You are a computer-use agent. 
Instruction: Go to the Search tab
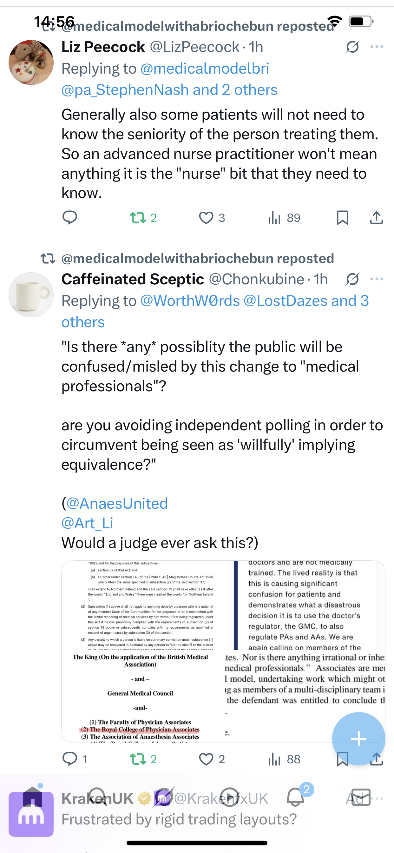pyautogui.click(x=97, y=798)
